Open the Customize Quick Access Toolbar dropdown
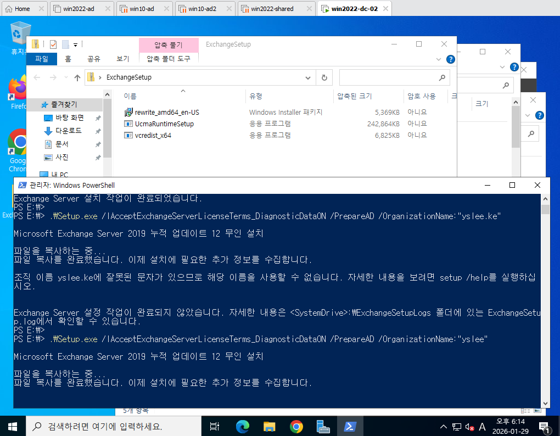 [75, 44]
